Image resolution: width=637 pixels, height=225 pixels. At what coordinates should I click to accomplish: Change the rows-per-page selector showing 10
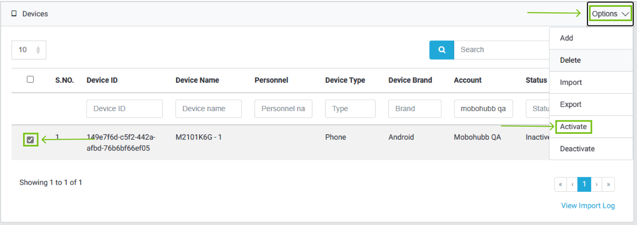click(x=29, y=50)
